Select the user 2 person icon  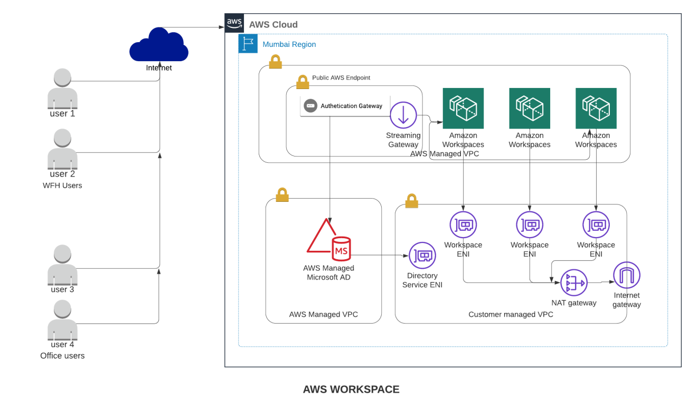(62, 149)
